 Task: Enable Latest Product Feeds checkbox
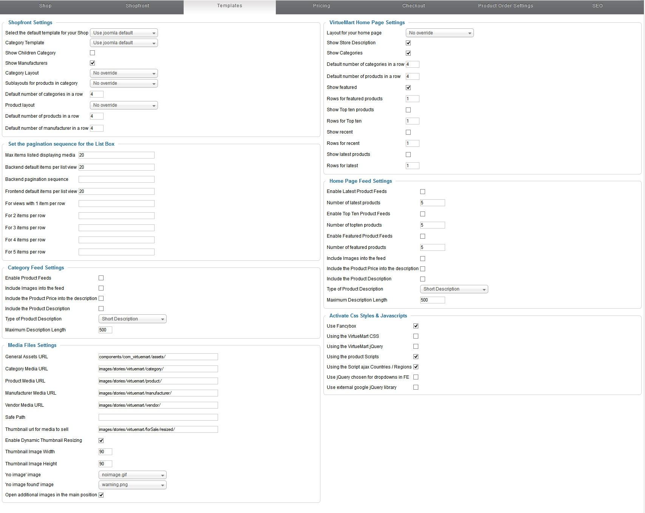click(423, 192)
